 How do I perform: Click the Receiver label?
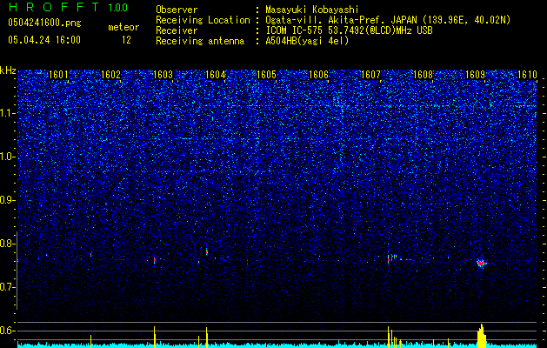point(177,30)
